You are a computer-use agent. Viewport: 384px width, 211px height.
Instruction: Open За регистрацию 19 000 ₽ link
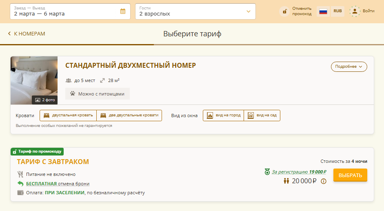click(x=299, y=172)
